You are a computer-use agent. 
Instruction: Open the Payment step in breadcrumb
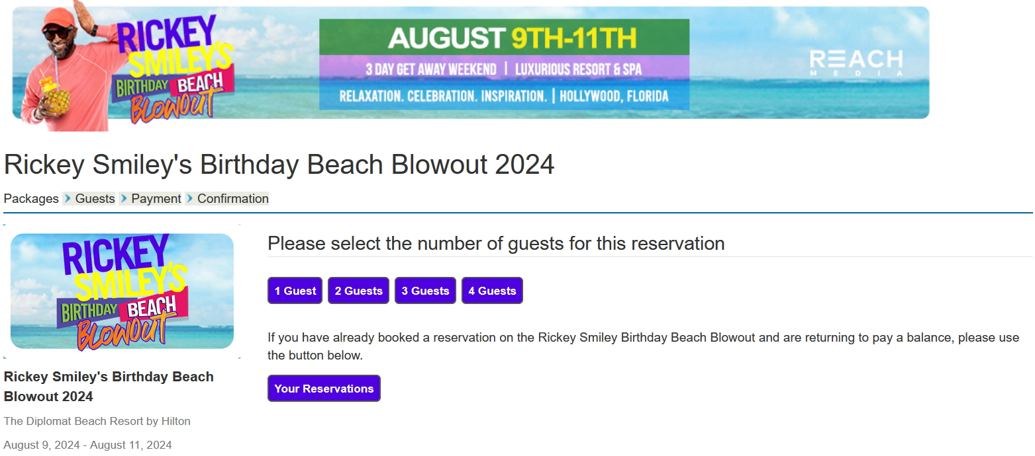click(156, 199)
